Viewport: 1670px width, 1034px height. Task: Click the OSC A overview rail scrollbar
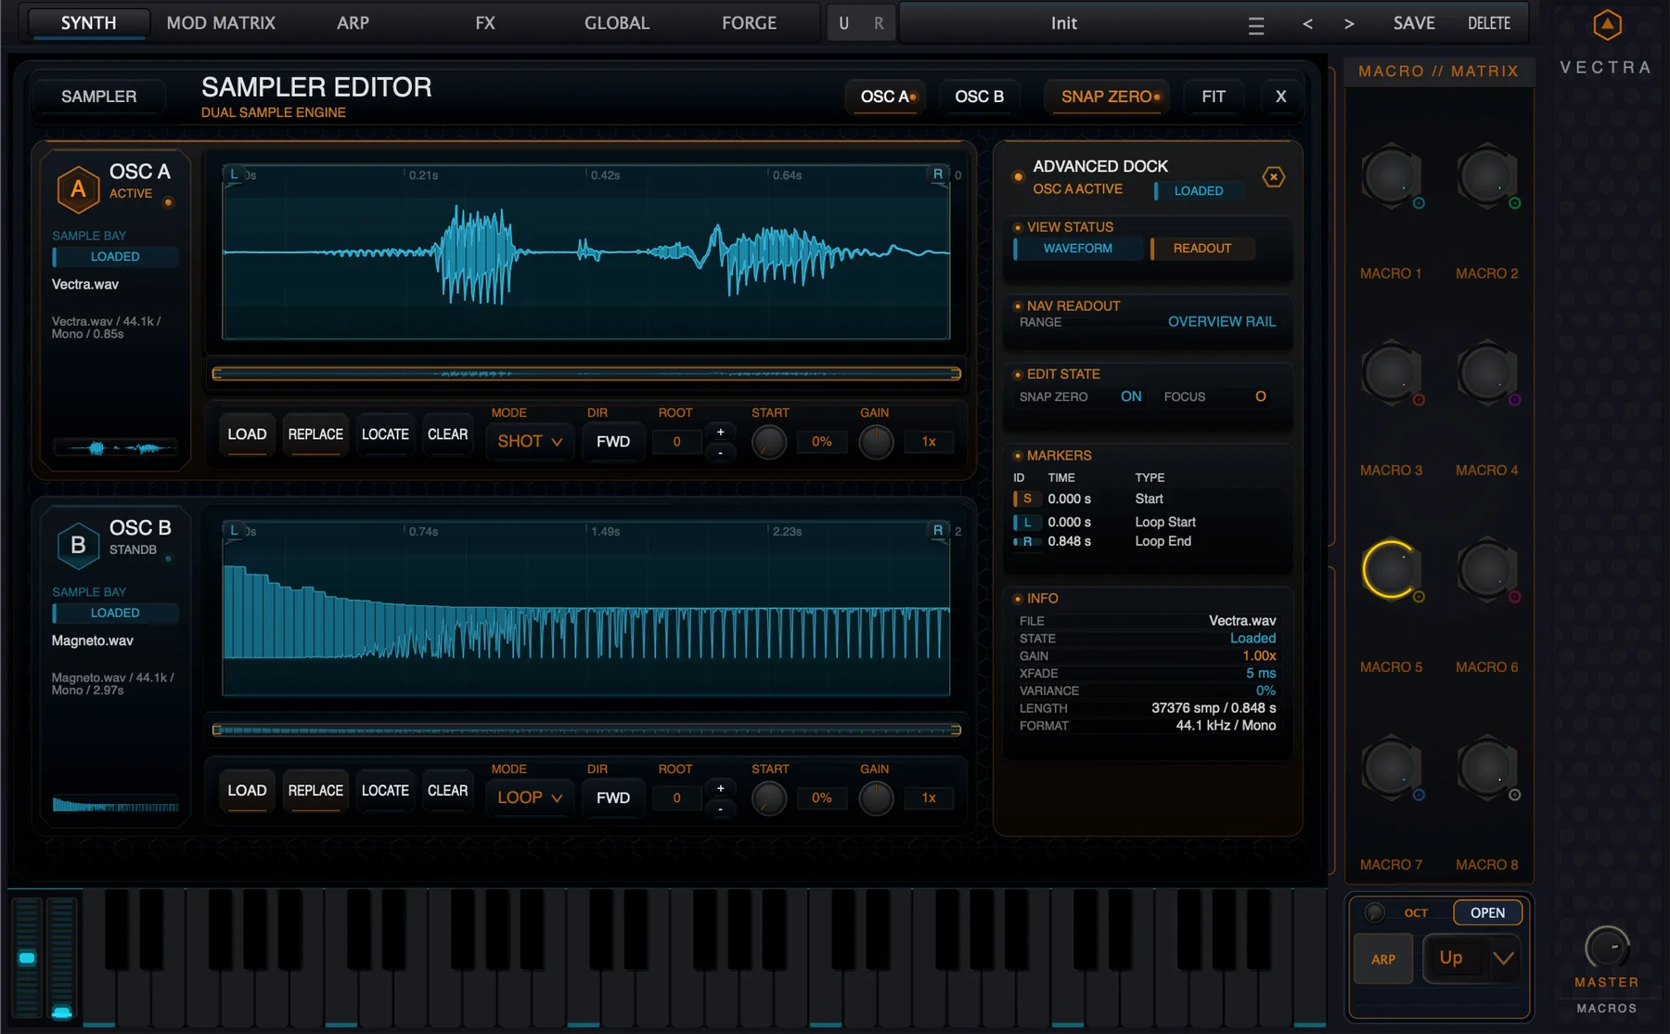pyautogui.click(x=586, y=374)
